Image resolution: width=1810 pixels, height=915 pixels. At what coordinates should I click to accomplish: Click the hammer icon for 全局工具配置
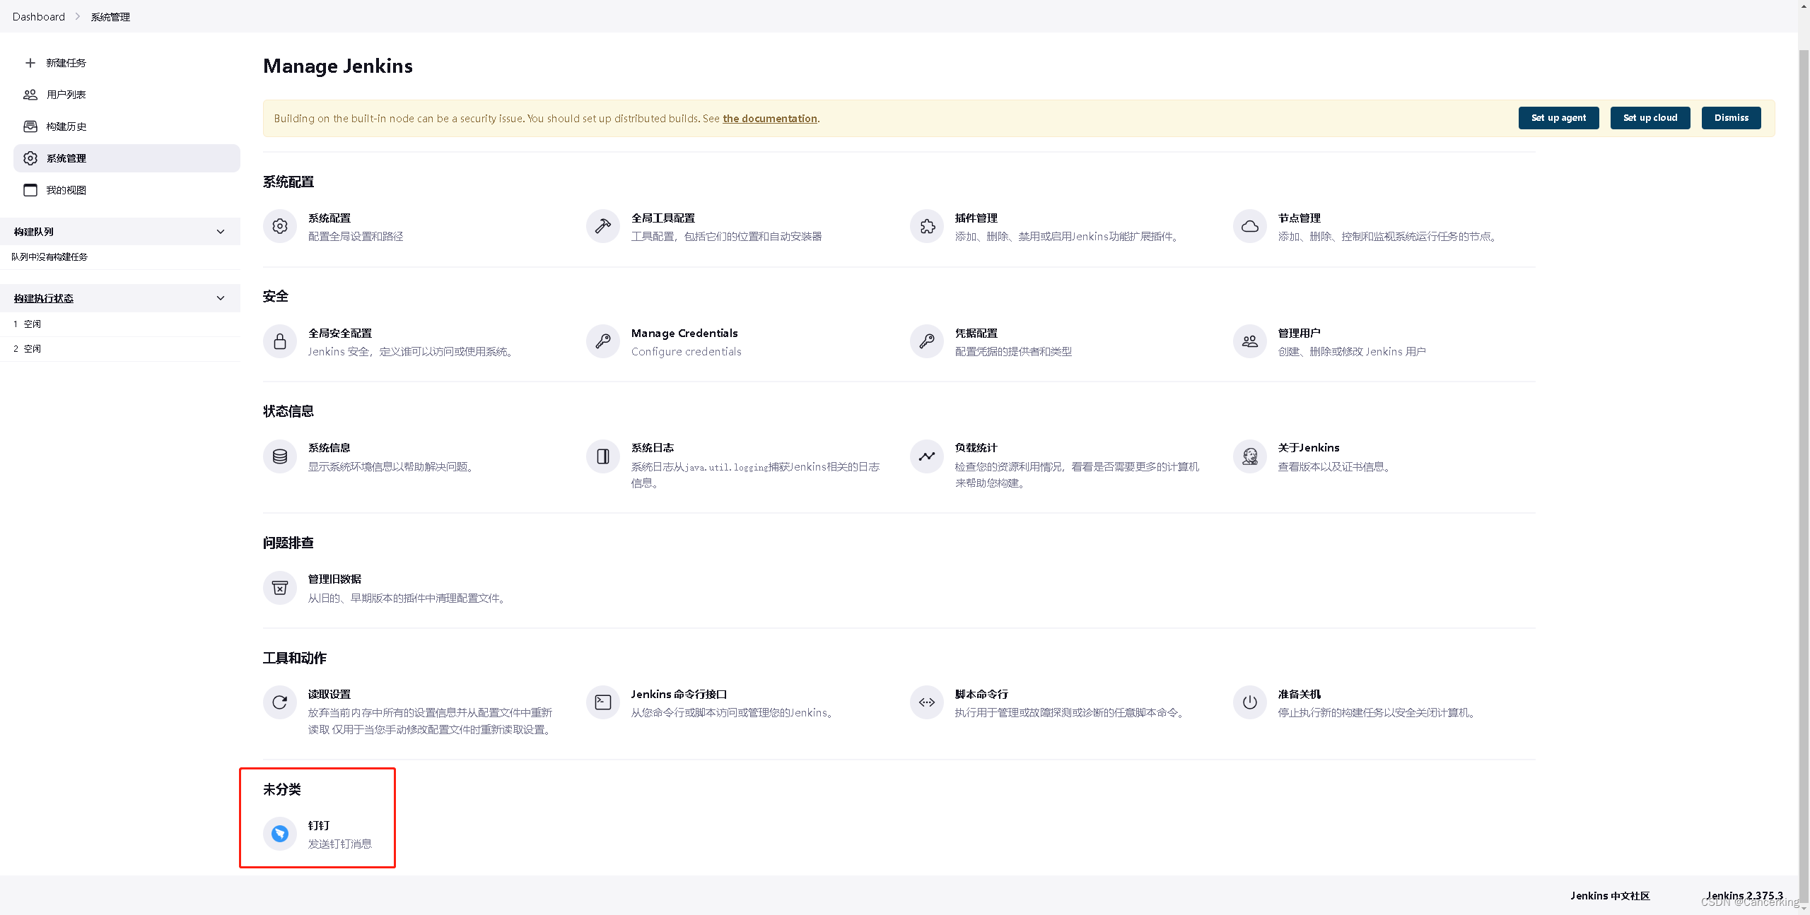[603, 226]
